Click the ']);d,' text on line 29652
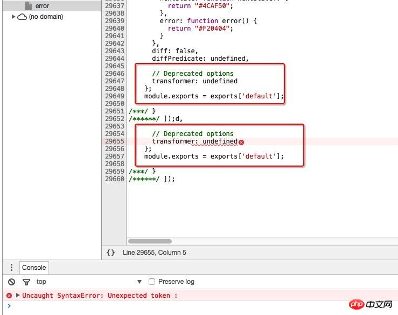The image size is (398, 315). click(173, 119)
